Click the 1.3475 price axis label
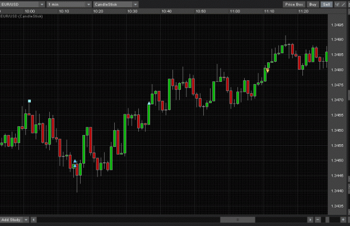Image resolution: width=350 pixels, height=226 pixels. 337,85
